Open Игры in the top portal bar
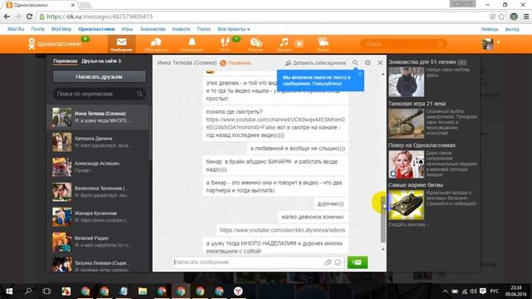Viewport: 532px width, 299px height. [127, 29]
